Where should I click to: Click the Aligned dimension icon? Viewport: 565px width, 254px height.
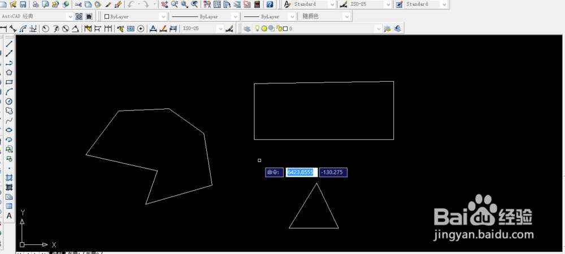pyautogui.click(x=13, y=28)
